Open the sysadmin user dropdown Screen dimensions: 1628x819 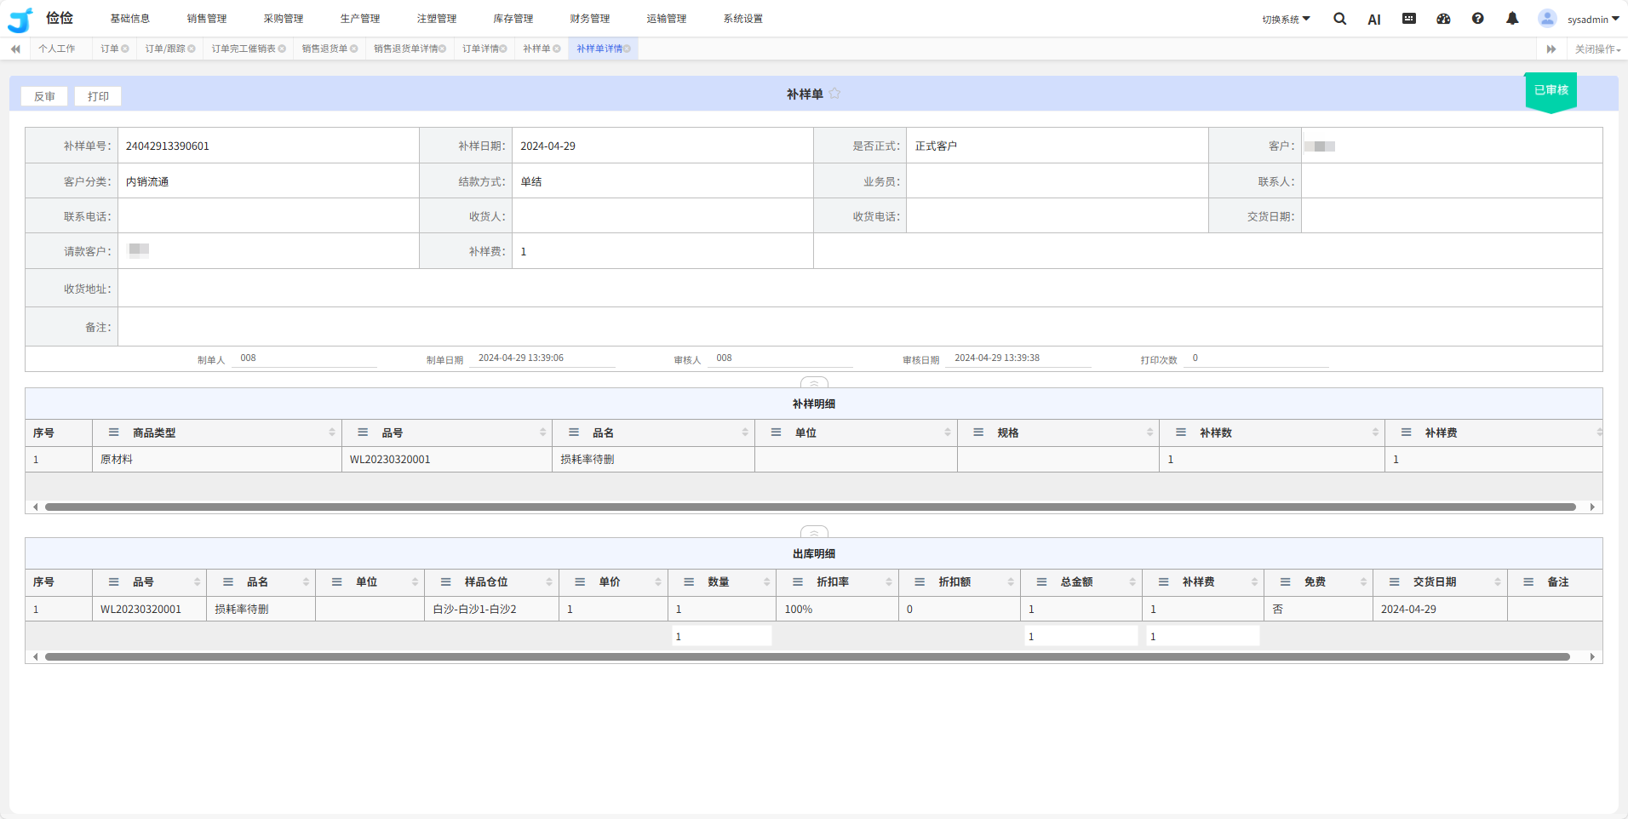pos(1592,19)
